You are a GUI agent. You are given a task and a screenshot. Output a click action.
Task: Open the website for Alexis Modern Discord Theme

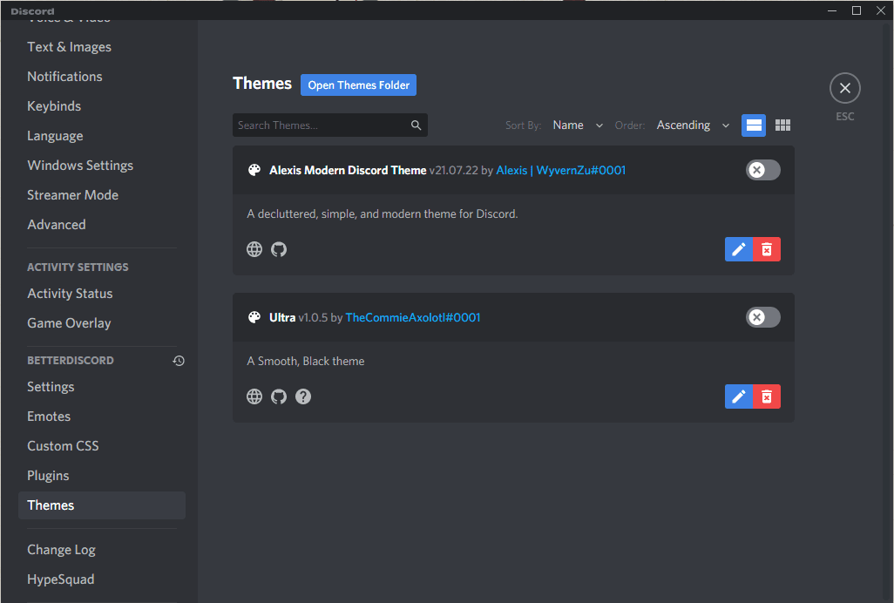(254, 248)
